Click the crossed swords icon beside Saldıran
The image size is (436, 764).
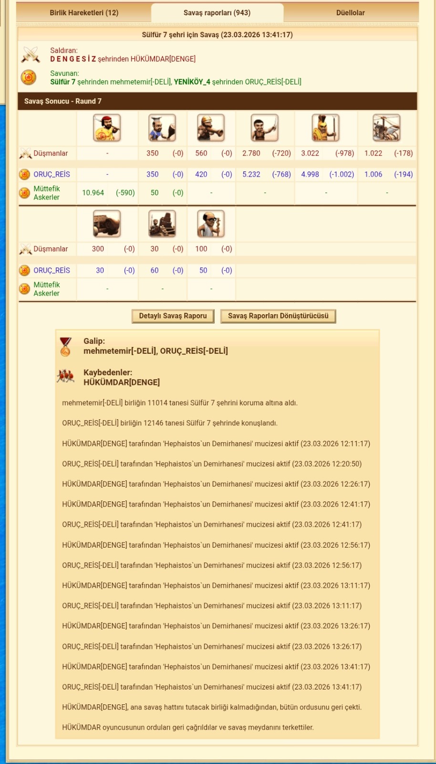pyautogui.click(x=31, y=54)
